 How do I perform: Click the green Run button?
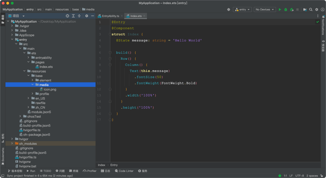click(x=280, y=10)
